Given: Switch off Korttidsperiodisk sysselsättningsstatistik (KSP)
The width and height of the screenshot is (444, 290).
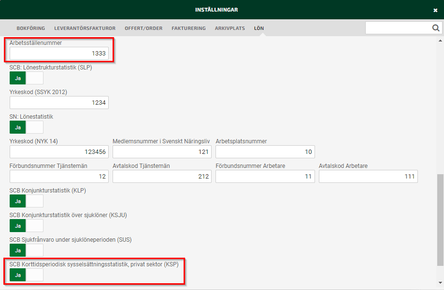Looking at the screenshot, I should [x=26, y=275].
